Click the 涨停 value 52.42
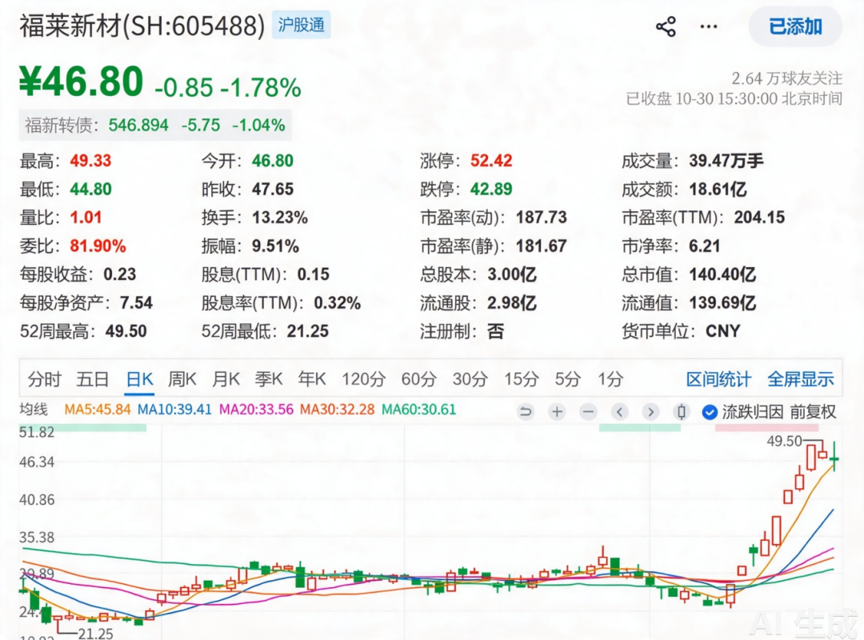864x640 pixels. point(491,161)
